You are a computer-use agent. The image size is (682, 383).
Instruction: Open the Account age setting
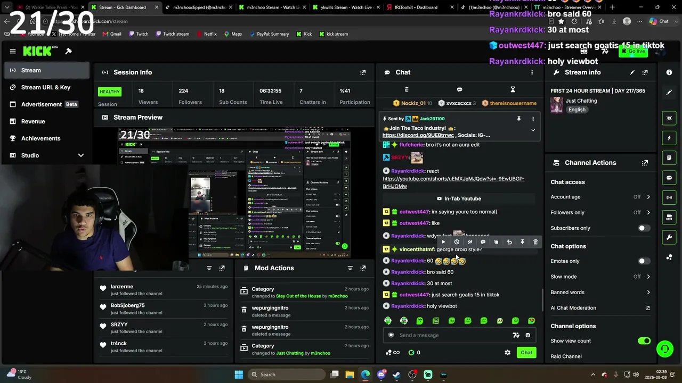tap(600, 197)
